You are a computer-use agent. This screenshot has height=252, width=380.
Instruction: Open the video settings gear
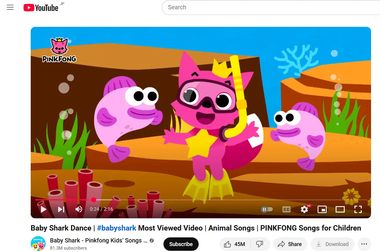[x=304, y=209]
